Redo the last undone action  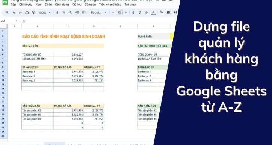(20, 12)
